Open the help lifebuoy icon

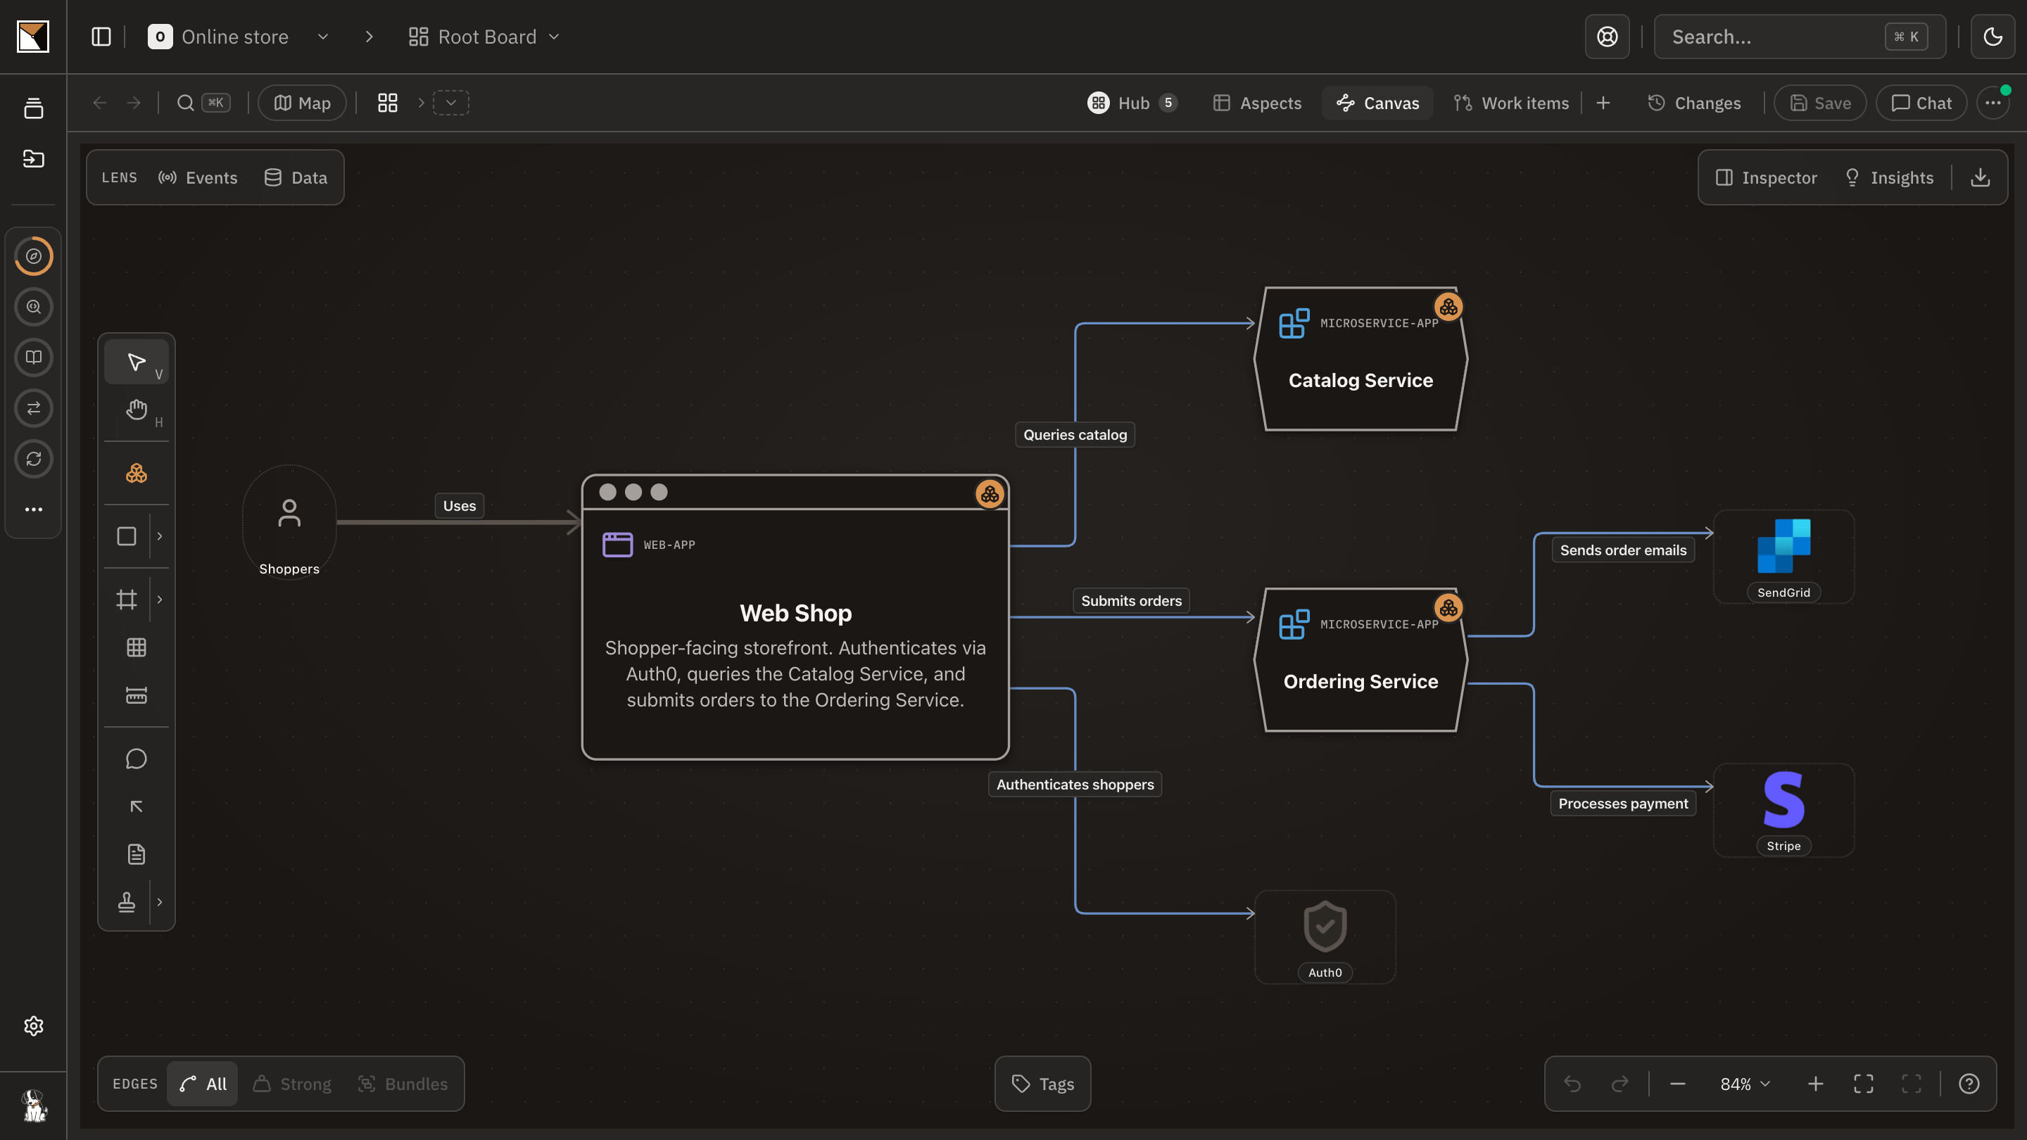[1607, 36]
